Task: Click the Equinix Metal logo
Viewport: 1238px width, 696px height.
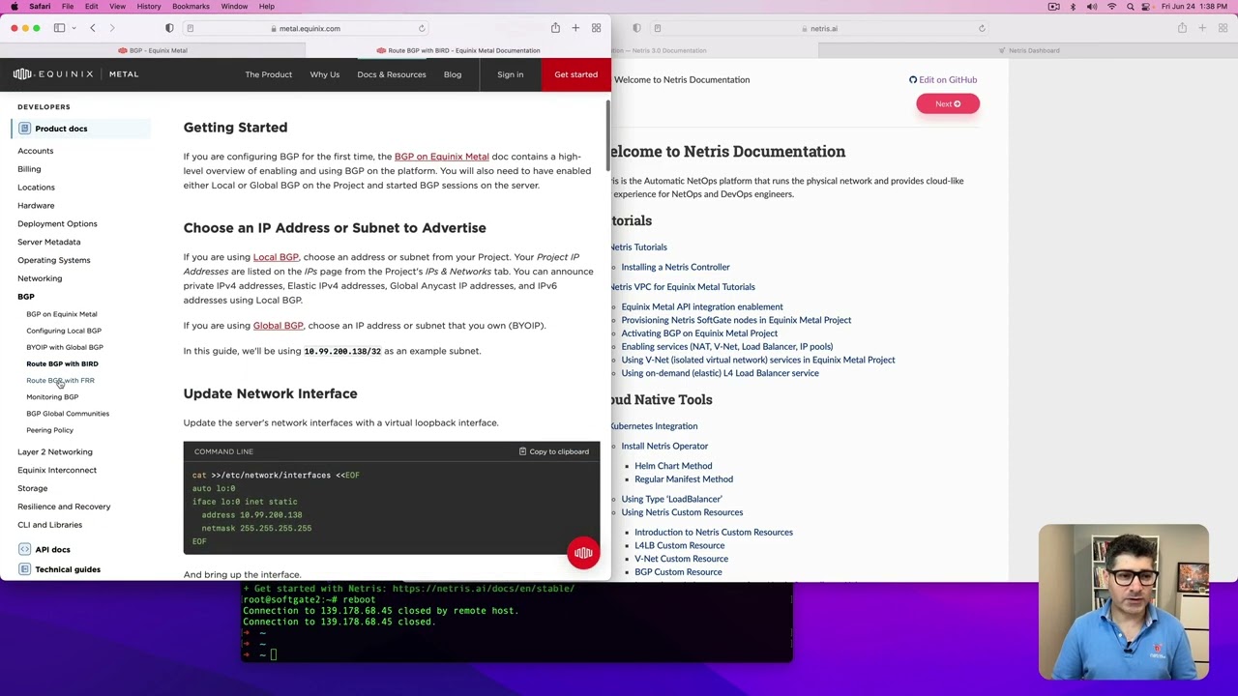Action: (75, 73)
